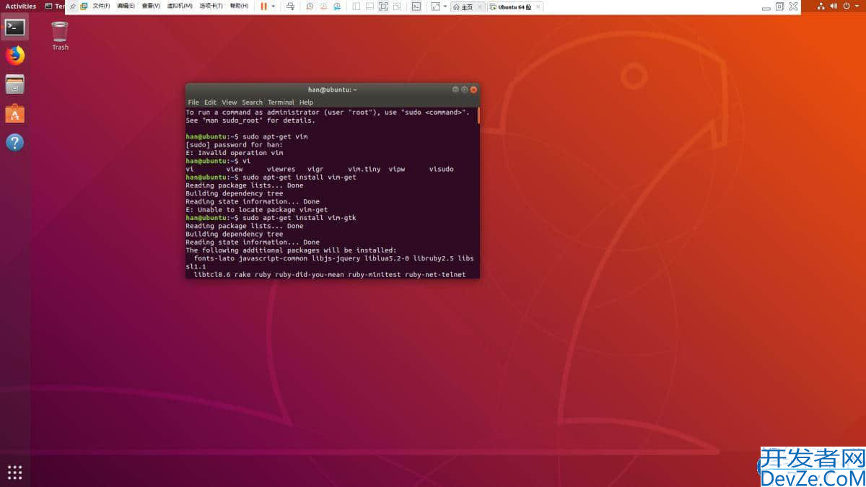Open the terminal's Edit menu

click(x=210, y=102)
